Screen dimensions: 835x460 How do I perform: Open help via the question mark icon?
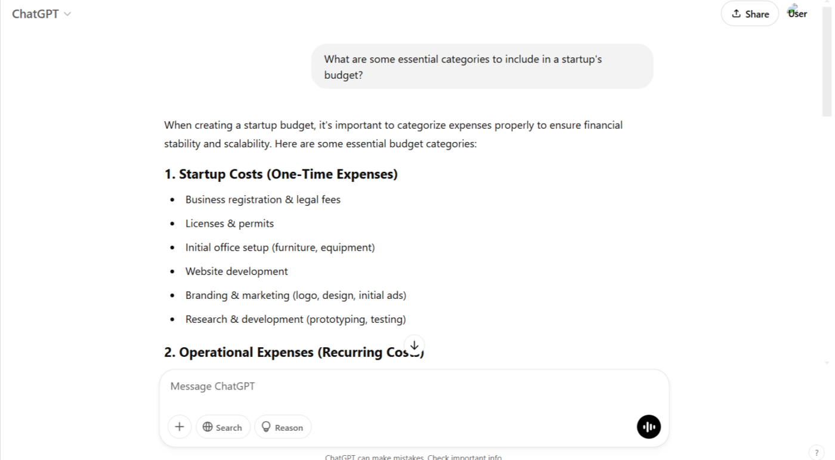pyautogui.click(x=817, y=452)
